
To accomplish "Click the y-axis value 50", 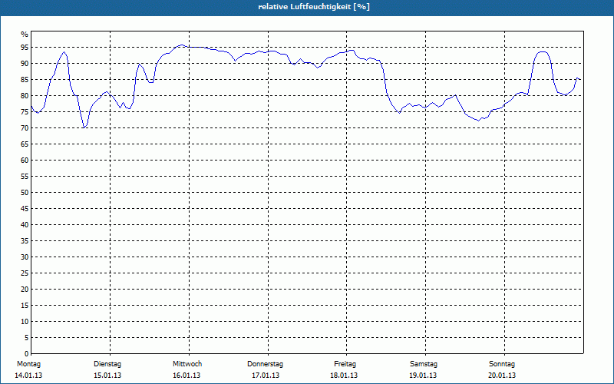I will 25,193.
